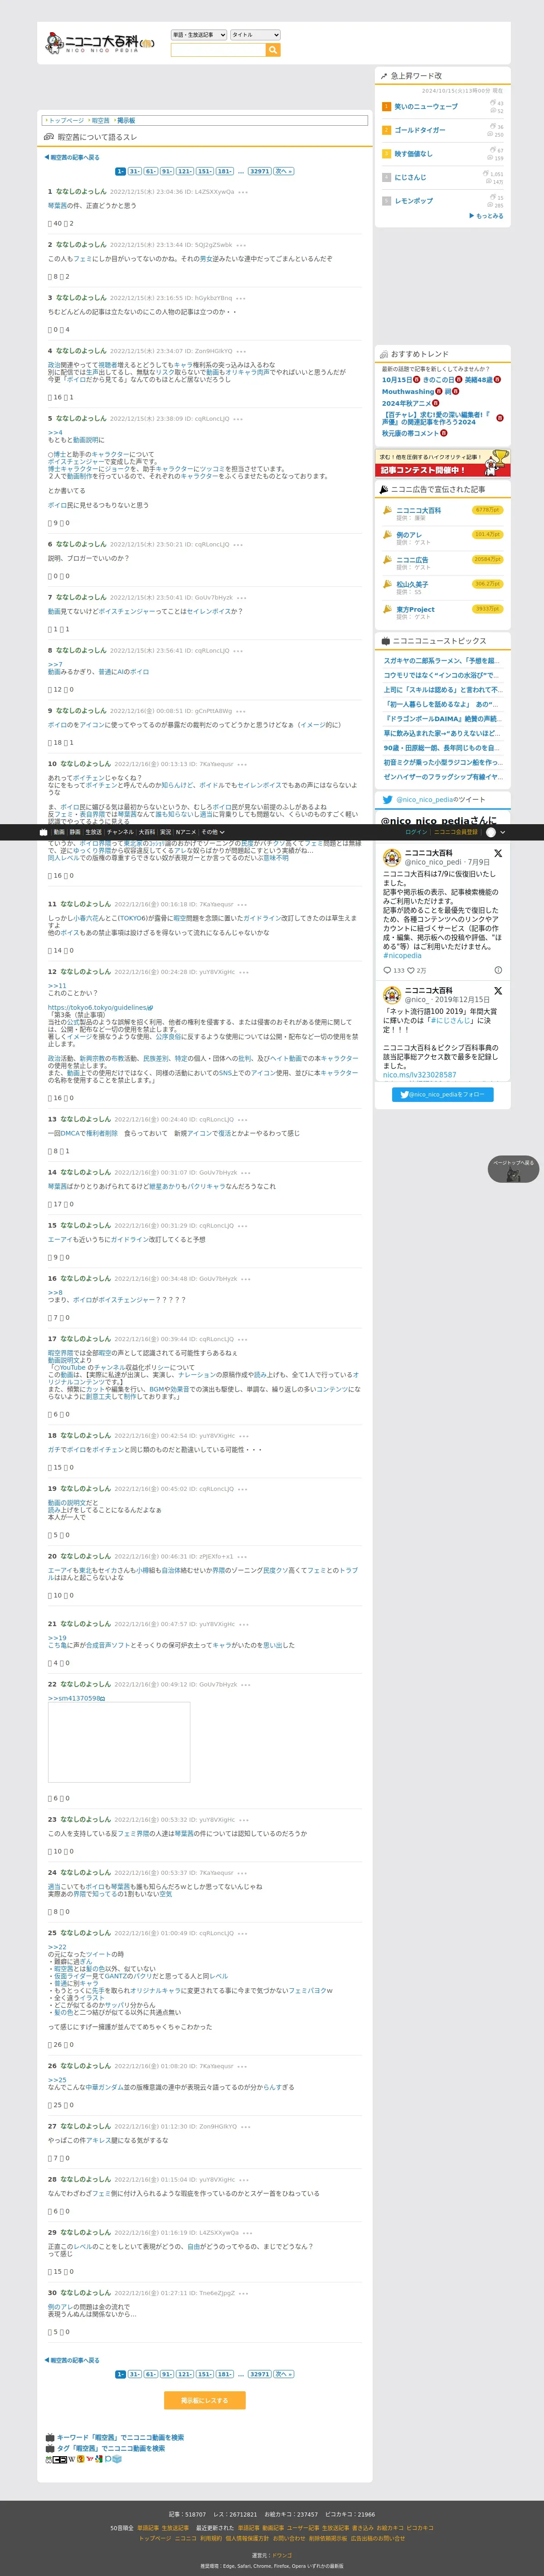This screenshot has width=544, height=2576.
Task: Open guideline URL link in post 12
Action: (101, 1008)
